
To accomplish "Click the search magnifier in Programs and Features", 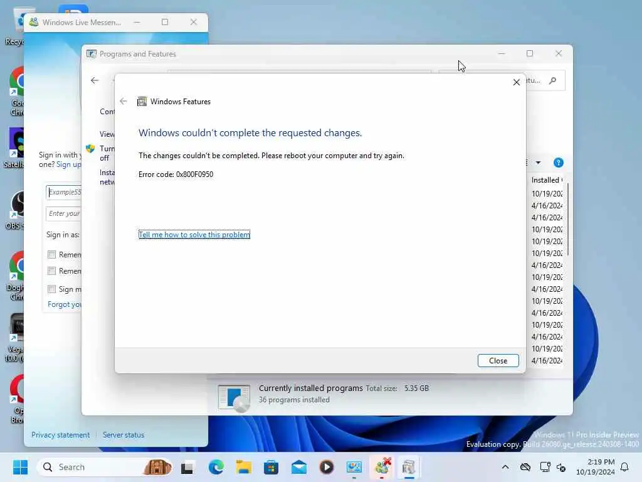I will point(553,80).
